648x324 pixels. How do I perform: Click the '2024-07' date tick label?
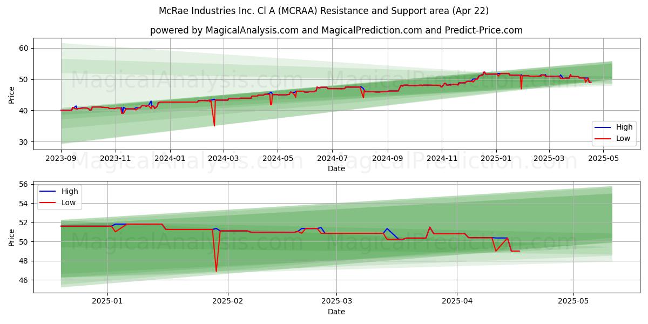coord(332,158)
